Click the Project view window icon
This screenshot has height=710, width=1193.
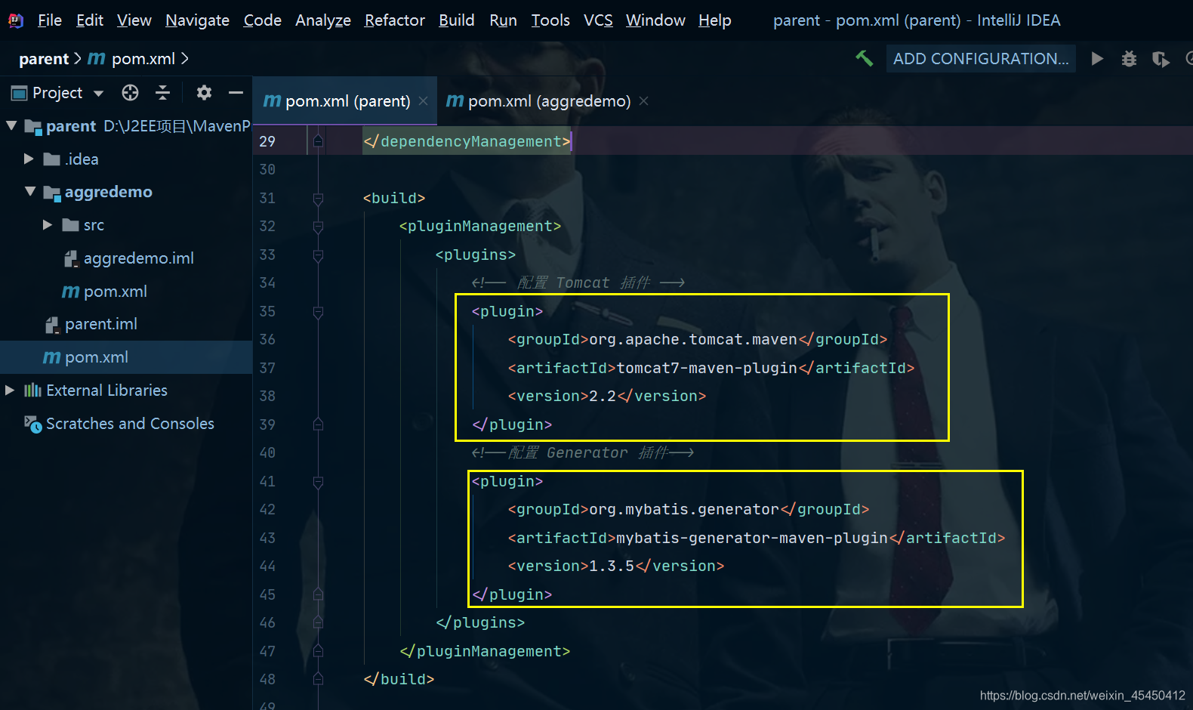[x=19, y=93]
